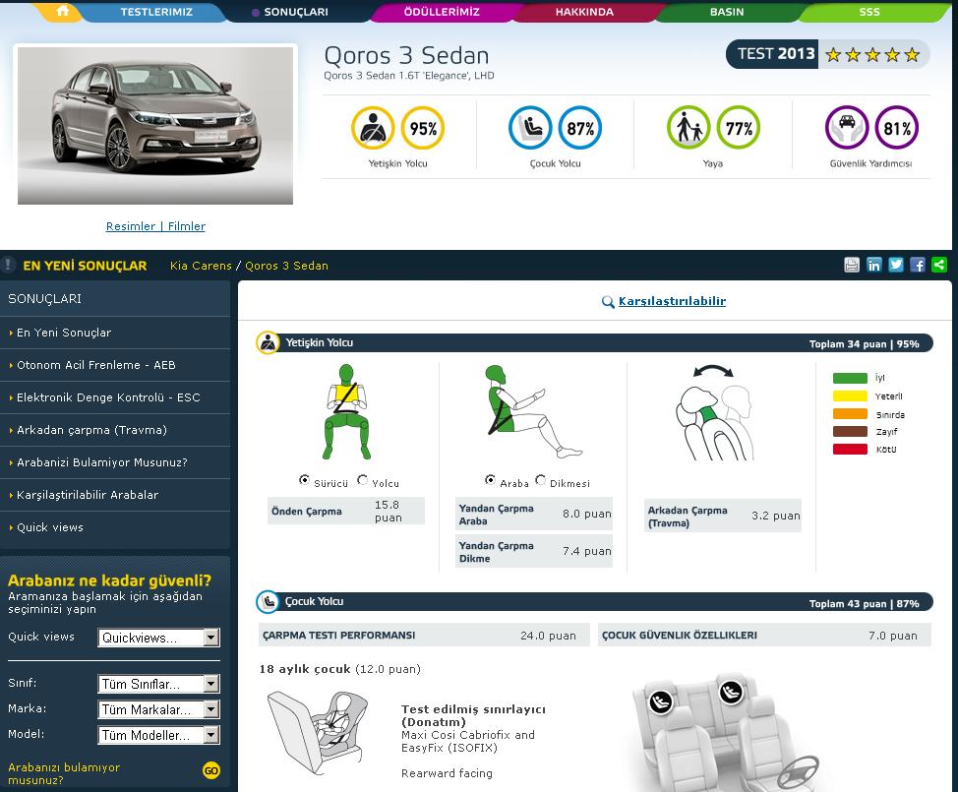Click the side impact dummy diagram
The image size is (958, 792).
tap(533, 411)
